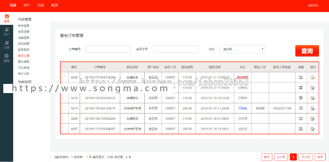Edit the order dated 2019-01-27 11:50:09
The height and width of the screenshot is (162, 329).
click(x=313, y=88)
